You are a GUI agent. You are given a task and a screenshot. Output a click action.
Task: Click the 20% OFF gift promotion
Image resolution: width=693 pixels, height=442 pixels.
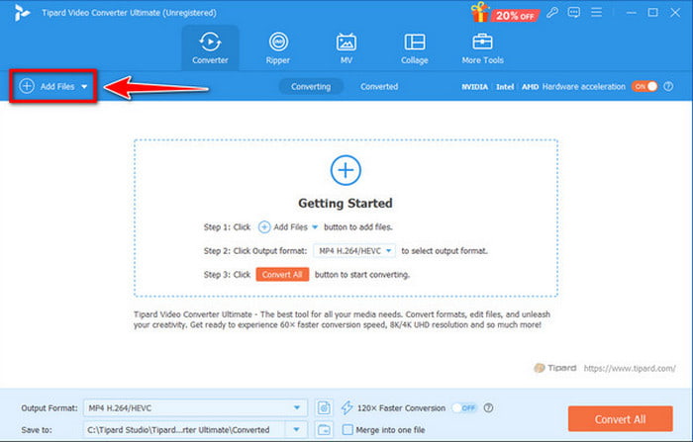[504, 13]
